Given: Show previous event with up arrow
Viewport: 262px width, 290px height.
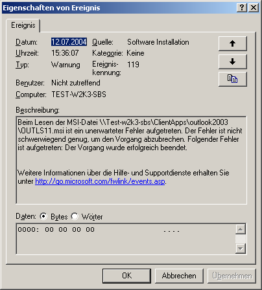Looking at the screenshot, I should [x=233, y=43].
